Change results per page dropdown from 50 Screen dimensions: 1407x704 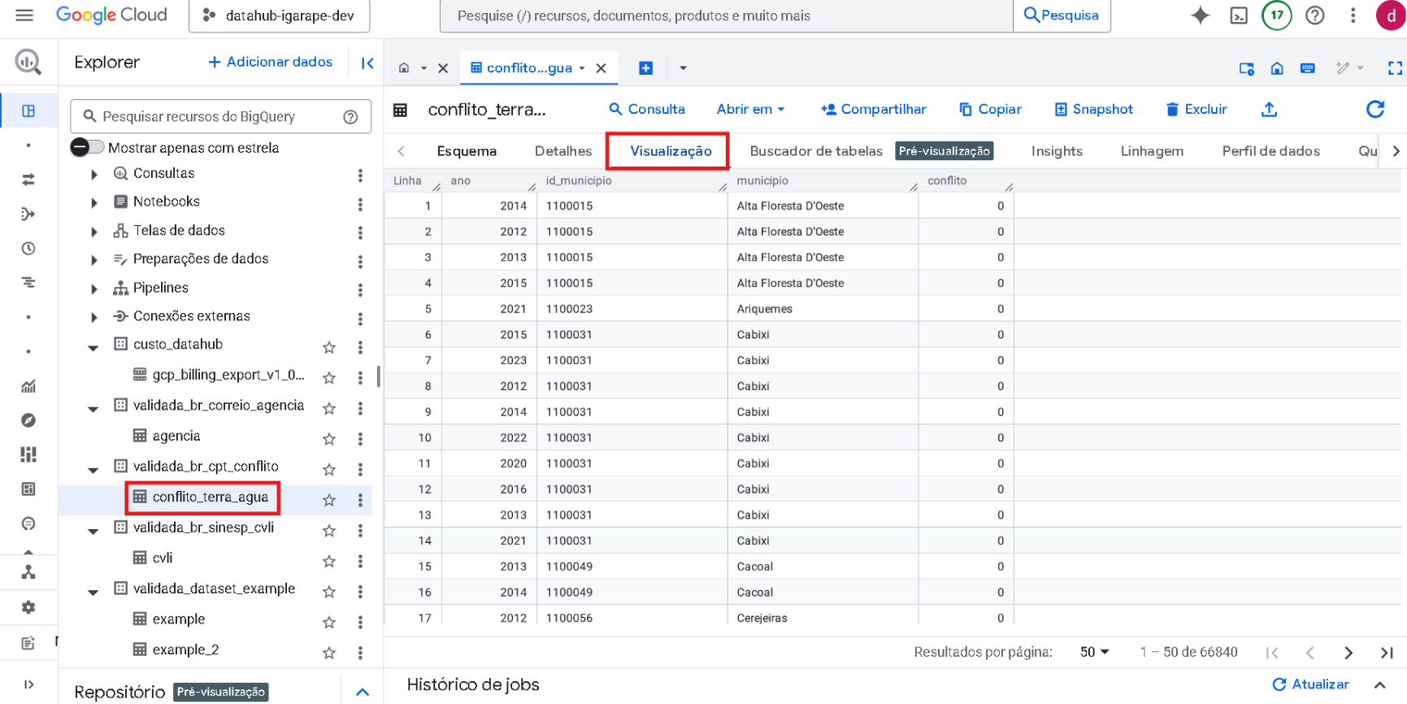tap(1094, 652)
